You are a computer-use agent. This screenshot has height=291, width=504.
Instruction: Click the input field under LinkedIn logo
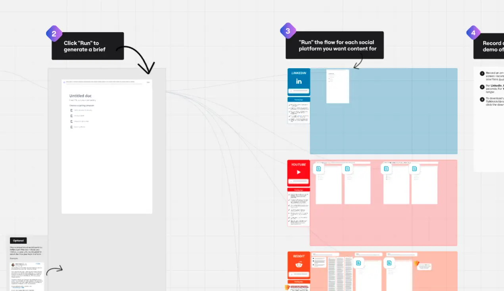(x=299, y=91)
